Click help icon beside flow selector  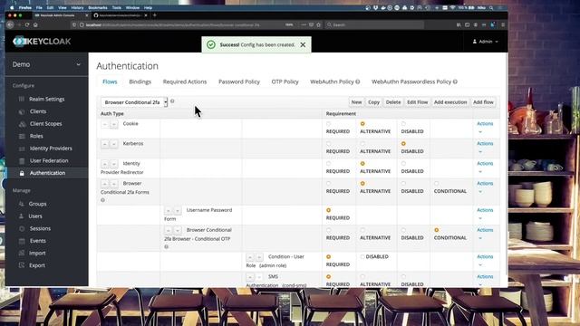pos(172,101)
